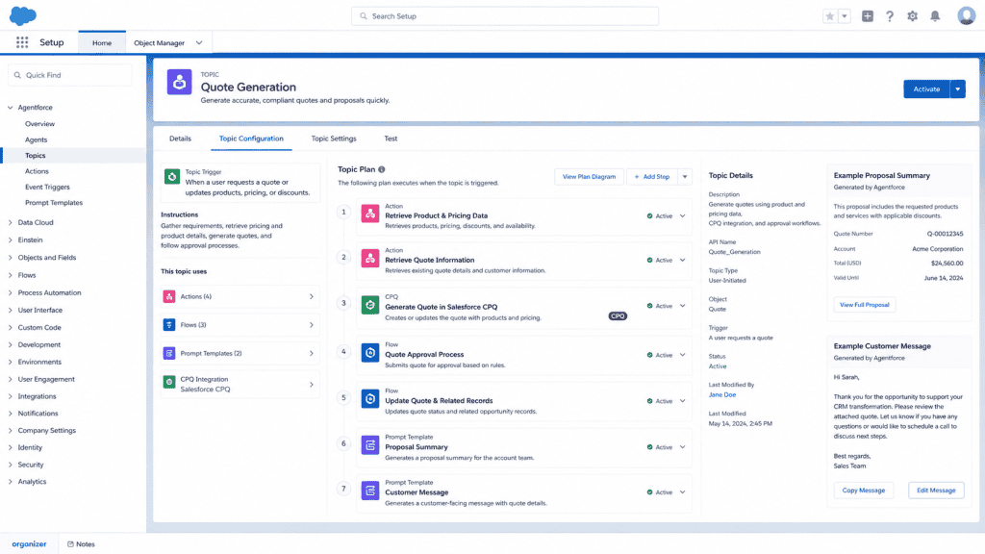
Task: Open the notifications bell
Action: point(935,16)
